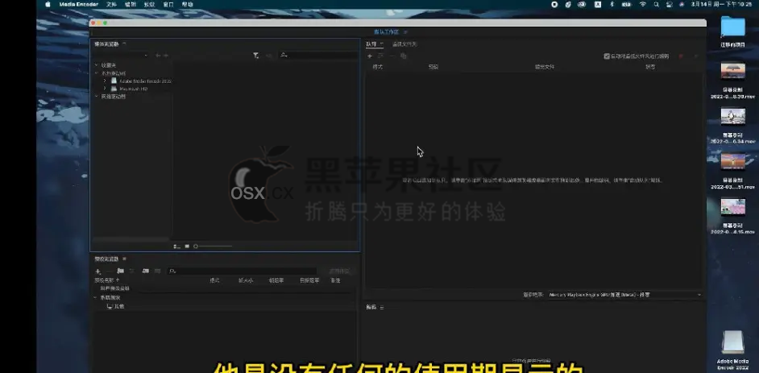Open the 帮助 (Help) menu
759x373 pixels.
[187, 4]
